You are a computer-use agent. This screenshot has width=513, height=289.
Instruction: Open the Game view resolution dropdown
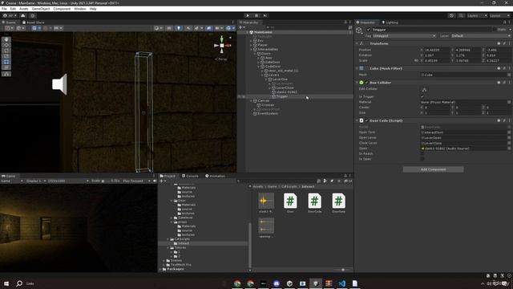[68, 181]
